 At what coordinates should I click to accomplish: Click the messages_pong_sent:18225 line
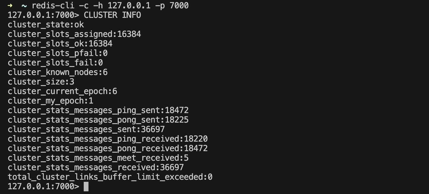(x=98, y=120)
